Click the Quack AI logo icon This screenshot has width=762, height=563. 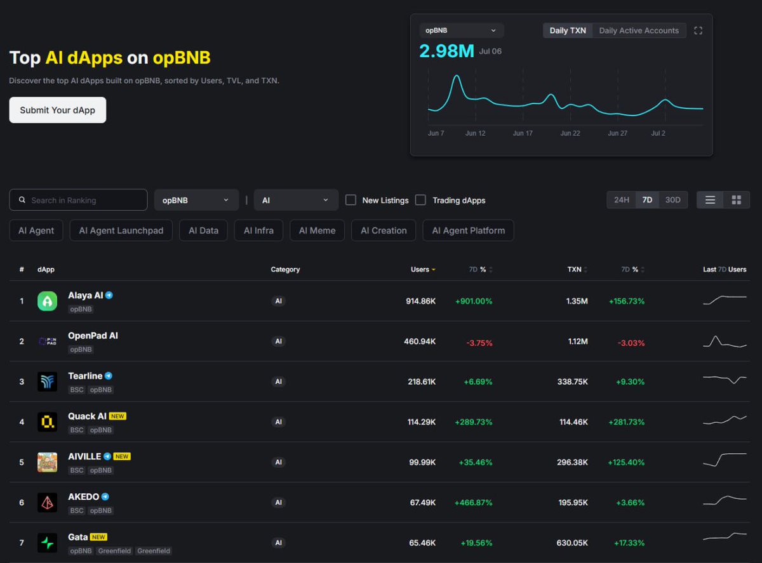(x=47, y=422)
